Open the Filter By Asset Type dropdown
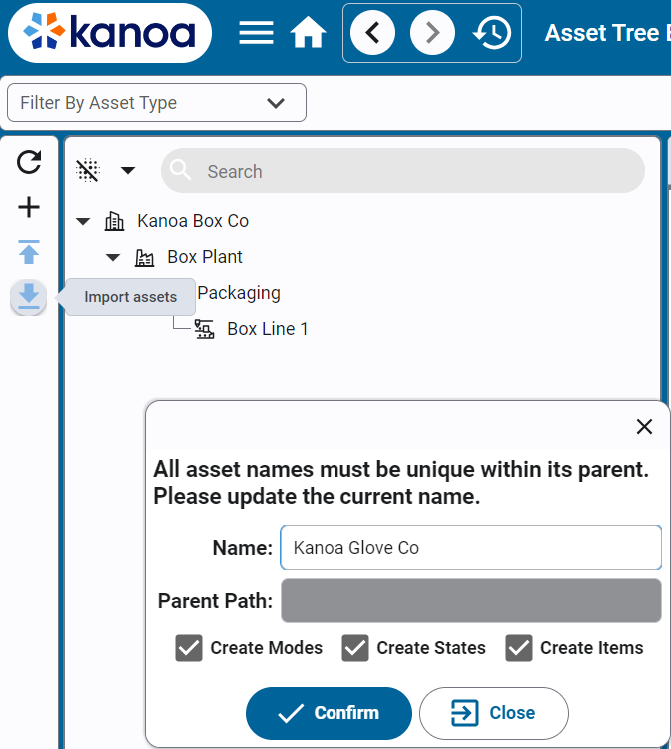 tap(157, 103)
